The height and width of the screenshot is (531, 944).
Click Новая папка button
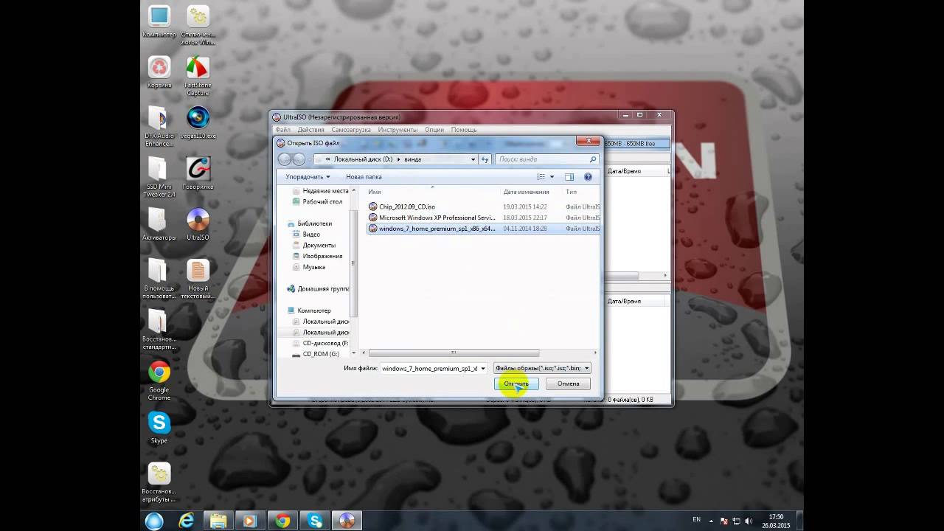pos(364,177)
